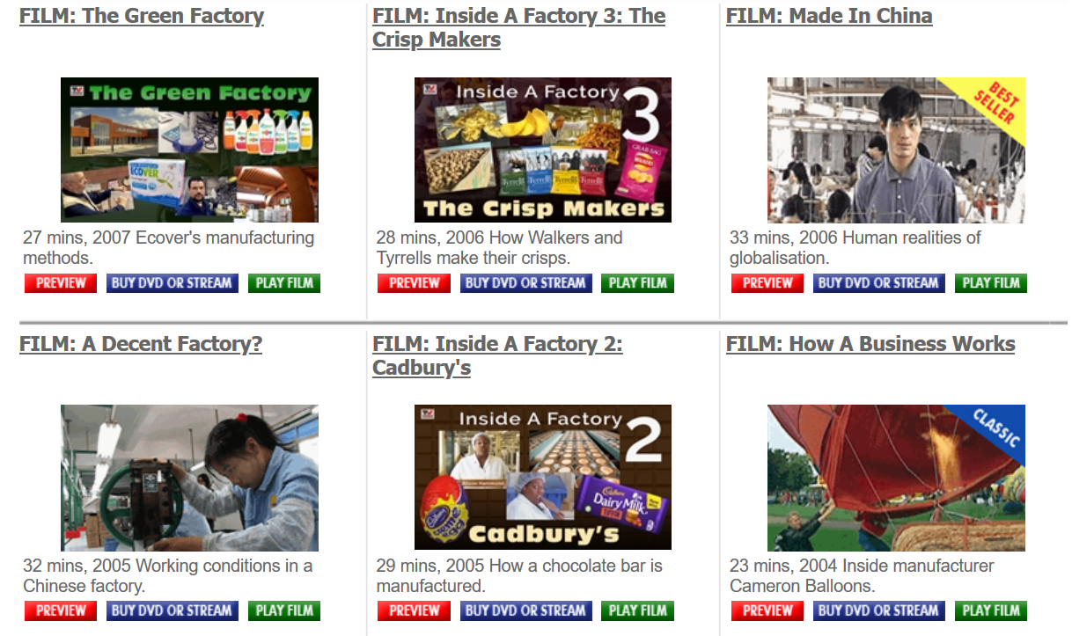Screen dimensions: 1072x636
Task: Click Preview under The Green Factory
Action: click(x=61, y=283)
